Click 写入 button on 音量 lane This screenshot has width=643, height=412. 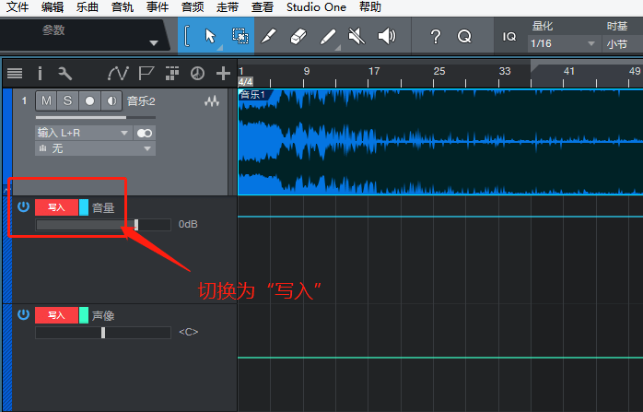[56, 207]
